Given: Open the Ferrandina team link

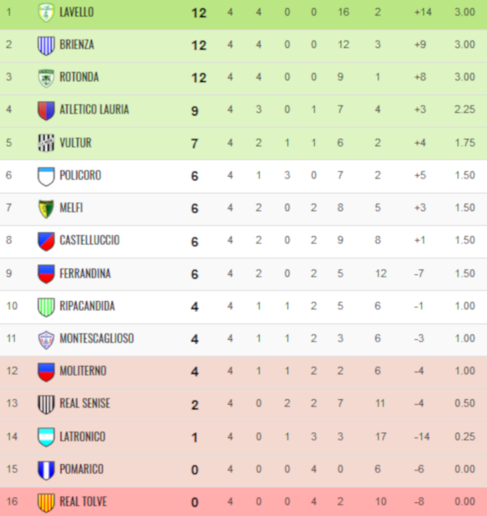Looking at the screenshot, I should point(85,273).
